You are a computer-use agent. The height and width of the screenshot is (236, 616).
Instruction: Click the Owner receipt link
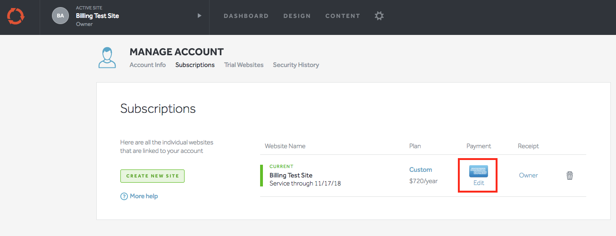[x=528, y=176]
